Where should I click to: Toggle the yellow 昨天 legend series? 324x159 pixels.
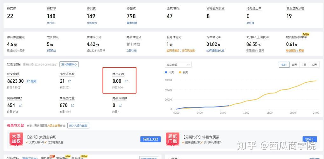tap(184, 73)
